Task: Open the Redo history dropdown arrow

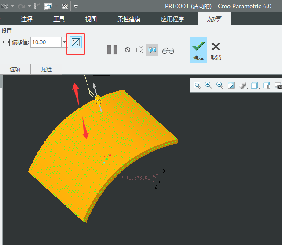Action: [29, 7]
